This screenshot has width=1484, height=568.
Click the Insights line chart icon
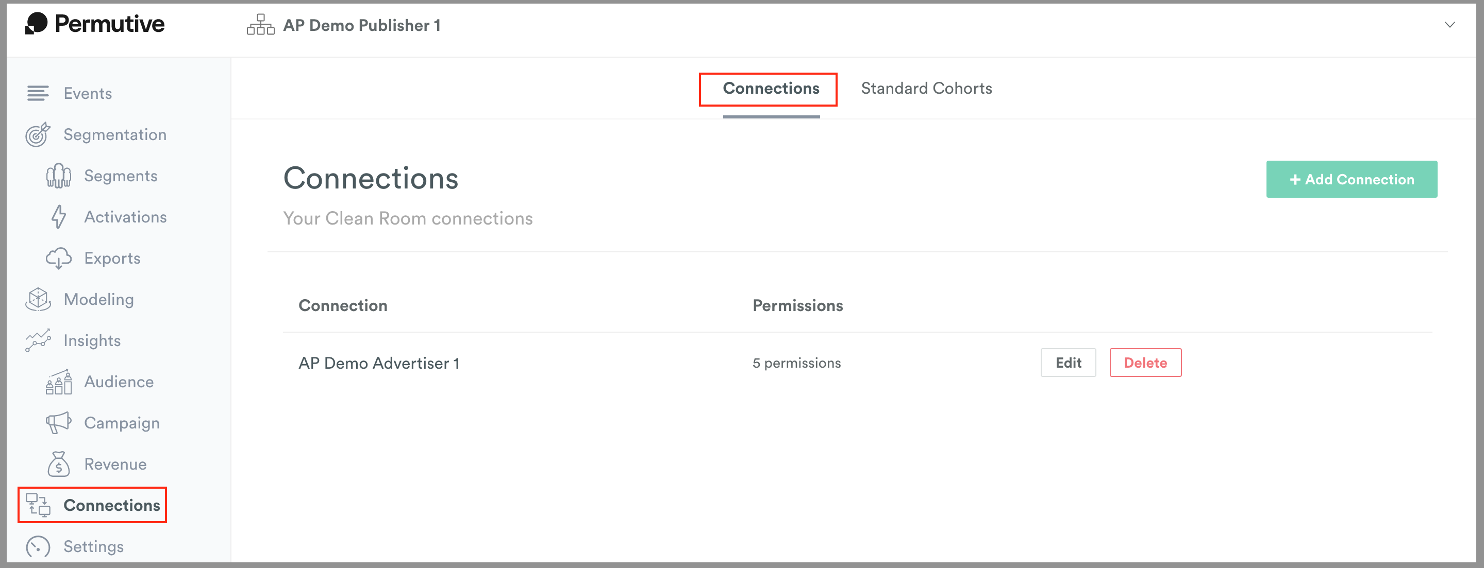(38, 340)
